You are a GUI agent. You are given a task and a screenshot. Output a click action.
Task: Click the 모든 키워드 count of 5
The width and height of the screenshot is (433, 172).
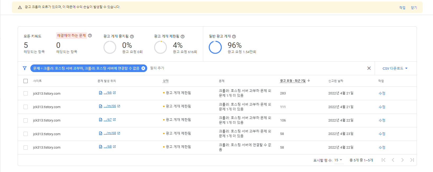click(x=26, y=45)
